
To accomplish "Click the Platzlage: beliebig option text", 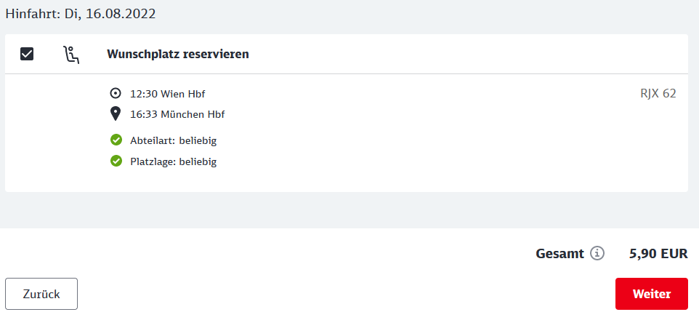I will (174, 161).
